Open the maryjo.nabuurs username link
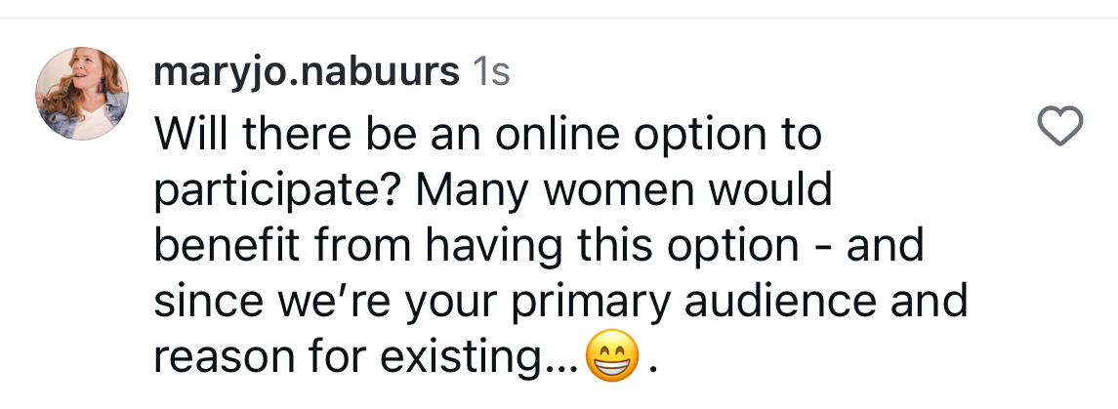Image resolution: width=1118 pixels, height=409 pixels. tap(307, 71)
